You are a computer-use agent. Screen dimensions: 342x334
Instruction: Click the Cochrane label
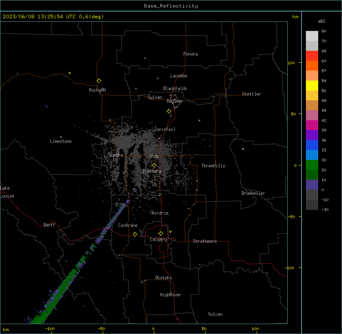[128, 225]
